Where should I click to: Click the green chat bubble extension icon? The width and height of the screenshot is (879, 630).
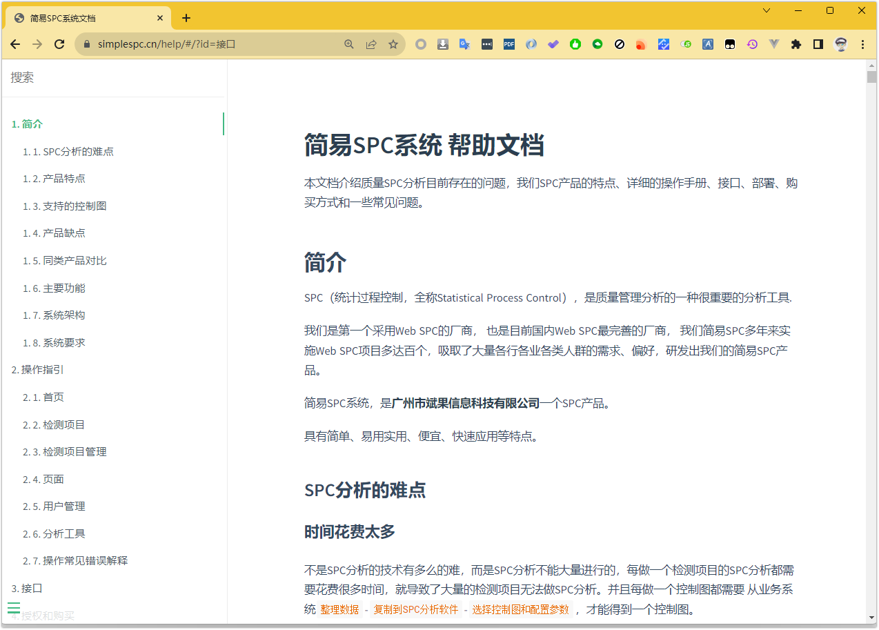tap(597, 44)
